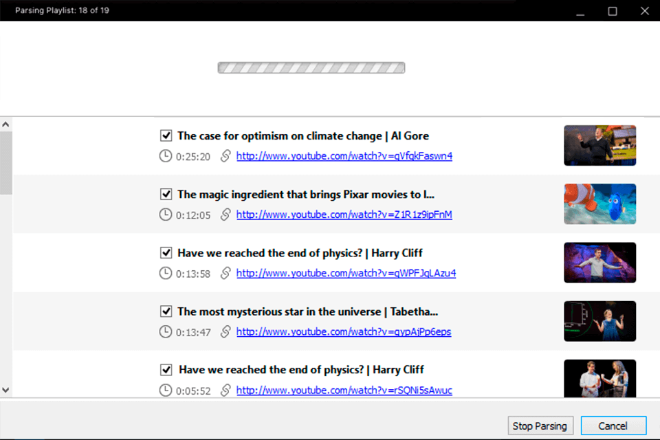This screenshot has height=440, width=660.
Task: Toggle checkbox for the most mysterious star video
Action: 166,311
